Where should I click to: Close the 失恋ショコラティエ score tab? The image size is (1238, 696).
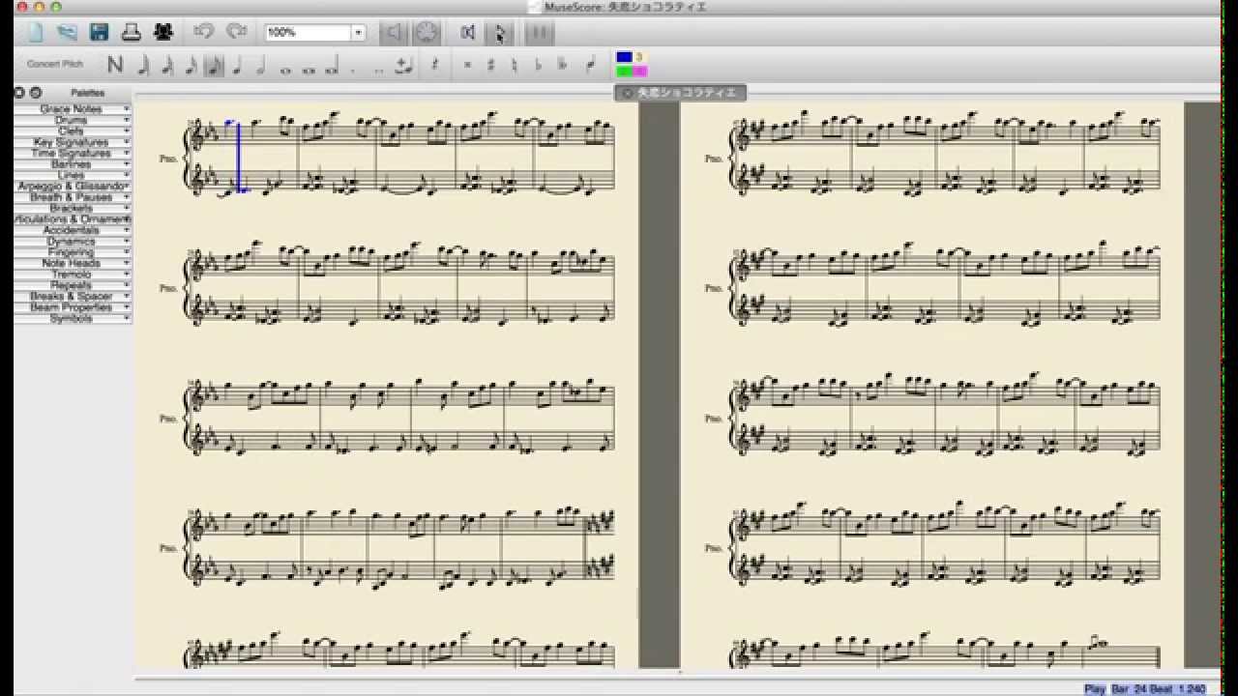coord(626,94)
